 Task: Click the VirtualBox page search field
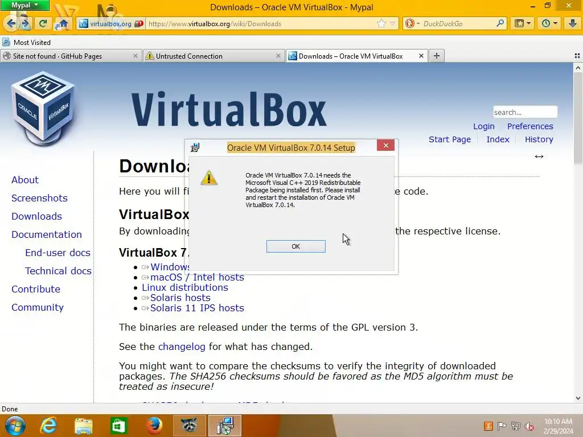point(525,112)
